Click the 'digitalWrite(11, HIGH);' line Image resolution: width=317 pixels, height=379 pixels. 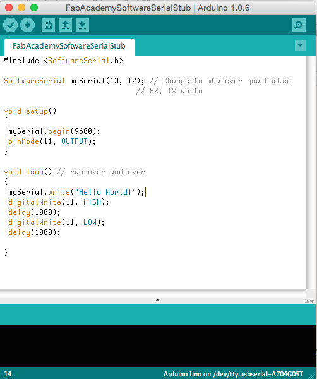pyautogui.click(x=59, y=202)
